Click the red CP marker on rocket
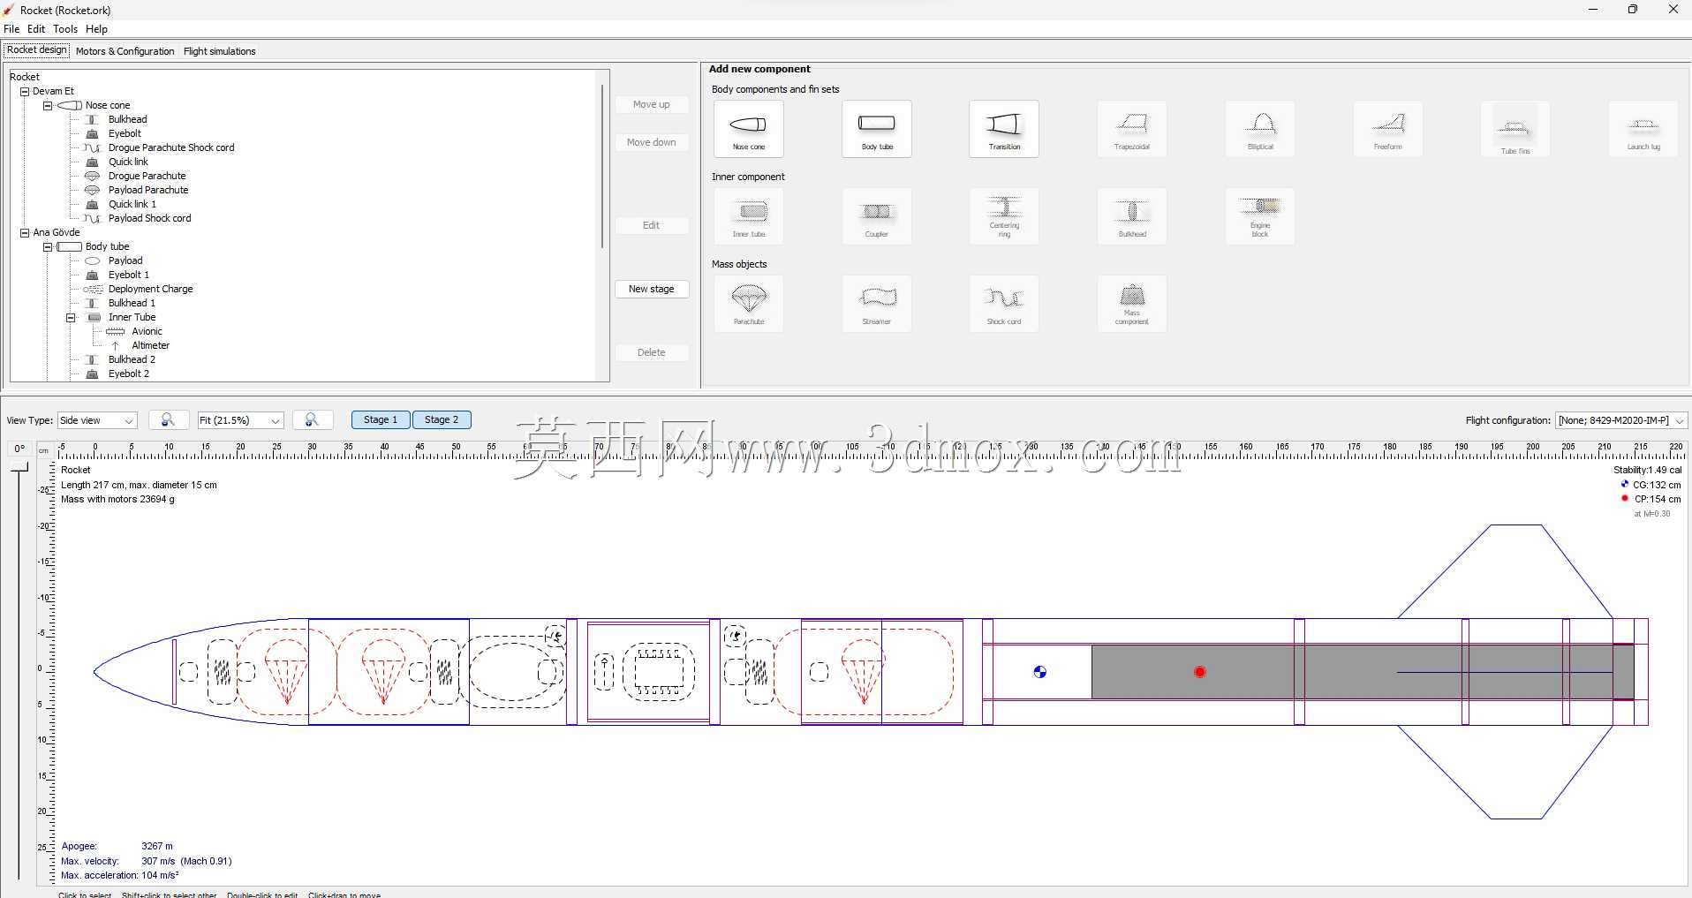This screenshot has width=1692, height=898. click(1200, 672)
